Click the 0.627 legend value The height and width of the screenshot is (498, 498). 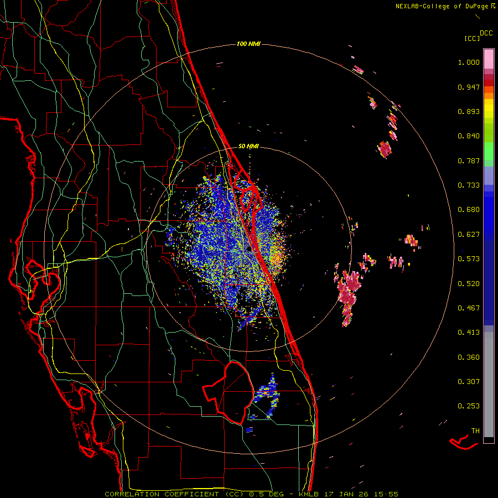click(x=469, y=235)
